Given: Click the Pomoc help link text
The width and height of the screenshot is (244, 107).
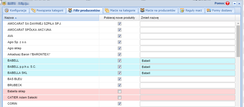Looking at the screenshot, I should pos(219,3).
